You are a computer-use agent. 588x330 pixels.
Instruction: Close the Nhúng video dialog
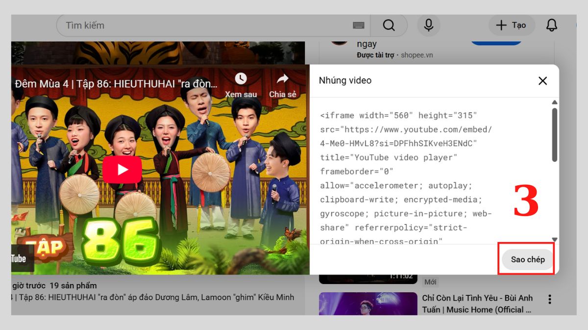pos(542,81)
